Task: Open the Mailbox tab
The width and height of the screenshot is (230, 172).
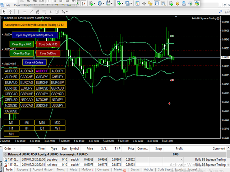Action: point(87,169)
